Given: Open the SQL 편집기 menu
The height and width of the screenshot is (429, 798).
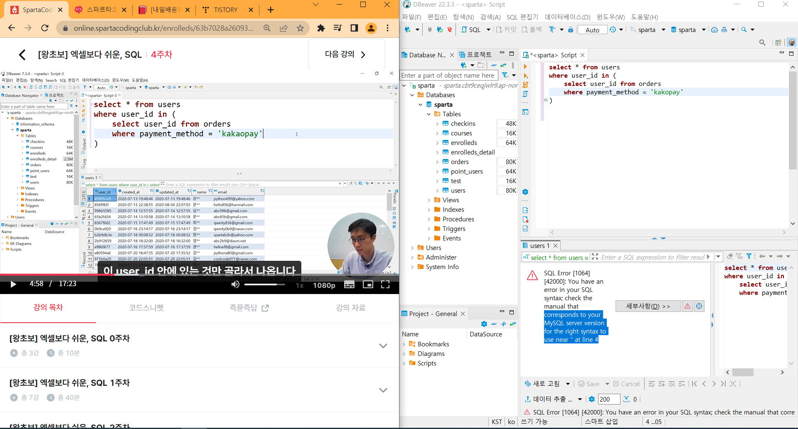Looking at the screenshot, I should 522,17.
